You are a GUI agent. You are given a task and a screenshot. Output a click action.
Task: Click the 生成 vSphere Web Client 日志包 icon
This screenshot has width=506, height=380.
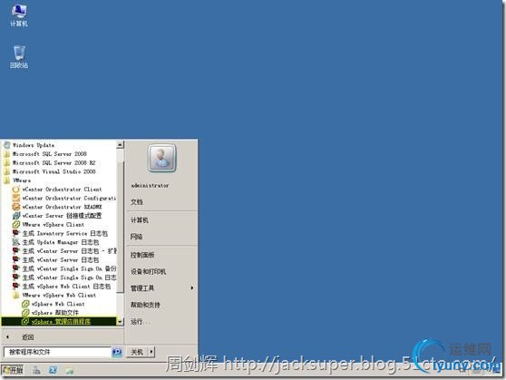[16, 286]
